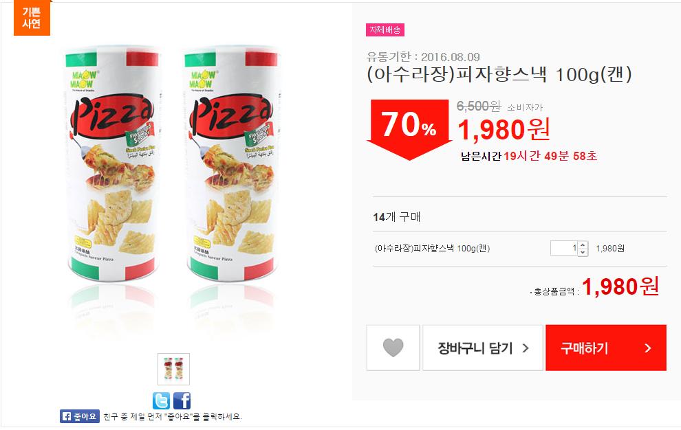
Task: Click the 기쁜 사연 orange badge
Action: (x=32, y=18)
